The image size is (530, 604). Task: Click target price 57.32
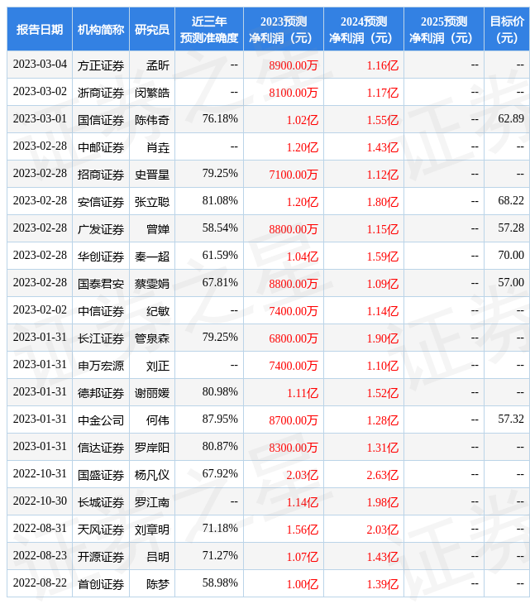click(511, 419)
